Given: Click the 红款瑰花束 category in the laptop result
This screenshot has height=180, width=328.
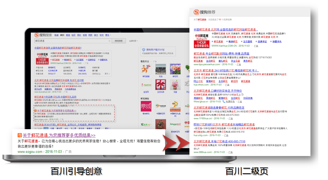Looking at the screenshot, I should pos(52,70).
